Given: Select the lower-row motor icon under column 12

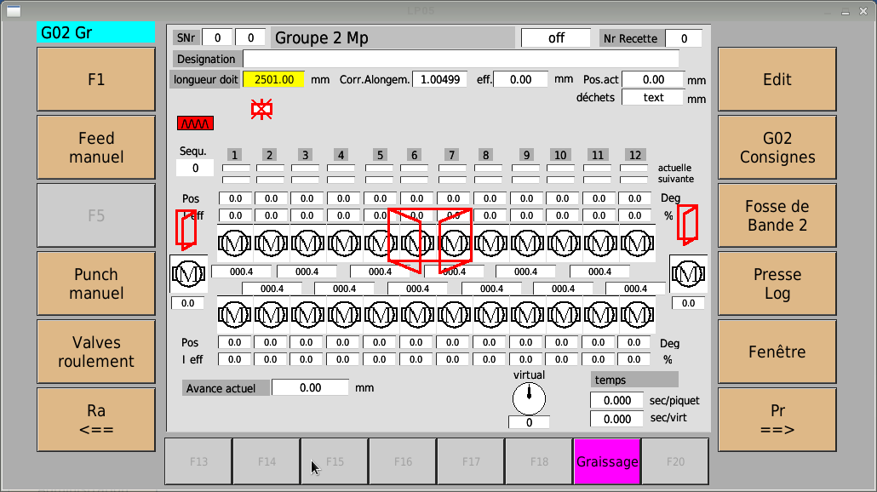Looking at the screenshot, I should 633,315.
